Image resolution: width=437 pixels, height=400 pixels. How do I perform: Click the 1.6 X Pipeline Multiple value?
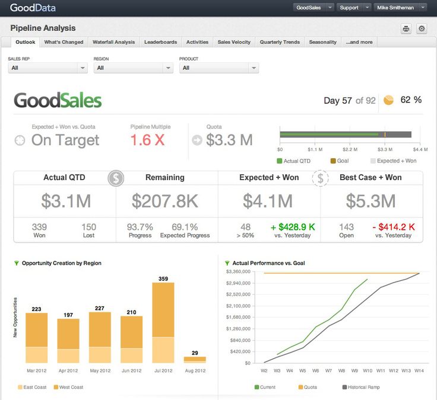coord(147,140)
